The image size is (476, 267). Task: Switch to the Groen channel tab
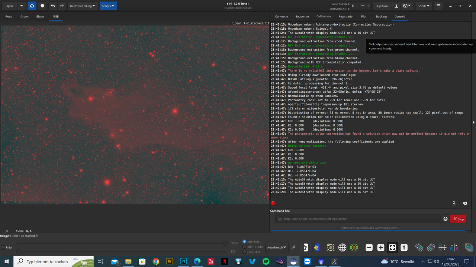tap(25, 17)
